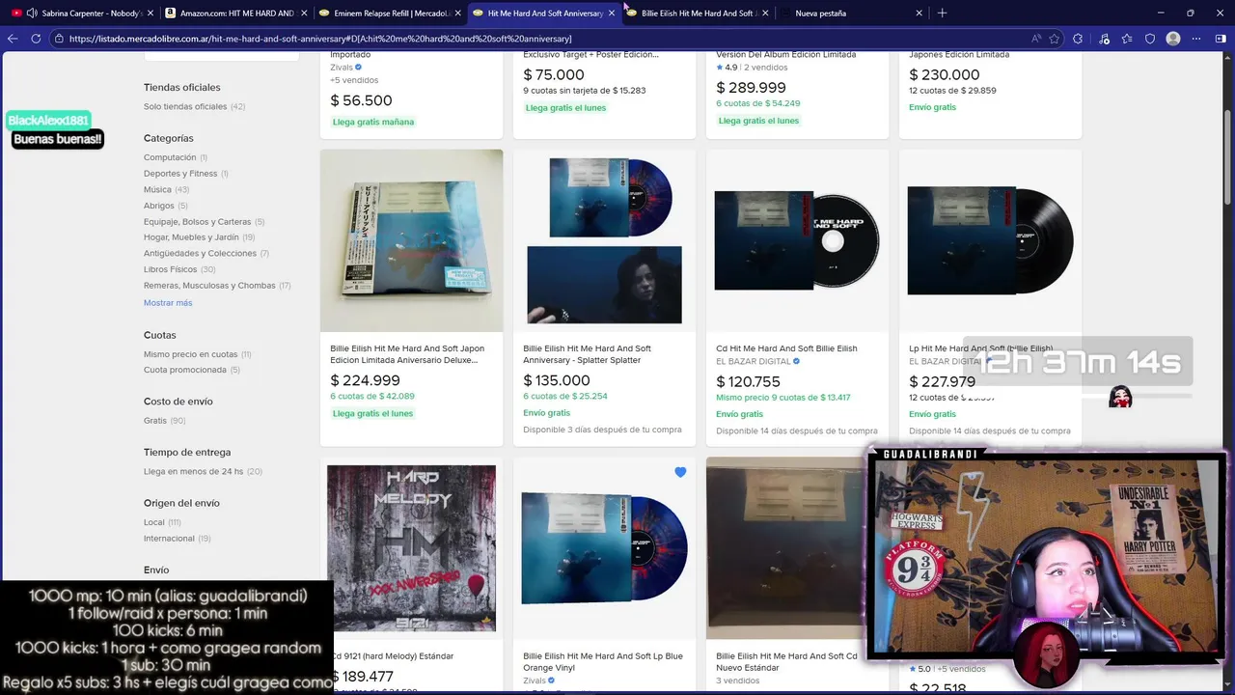Viewport: 1235px width, 695px height.
Task: Filter by Hogar, Muebles y Jardín
Action: [x=199, y=237]
